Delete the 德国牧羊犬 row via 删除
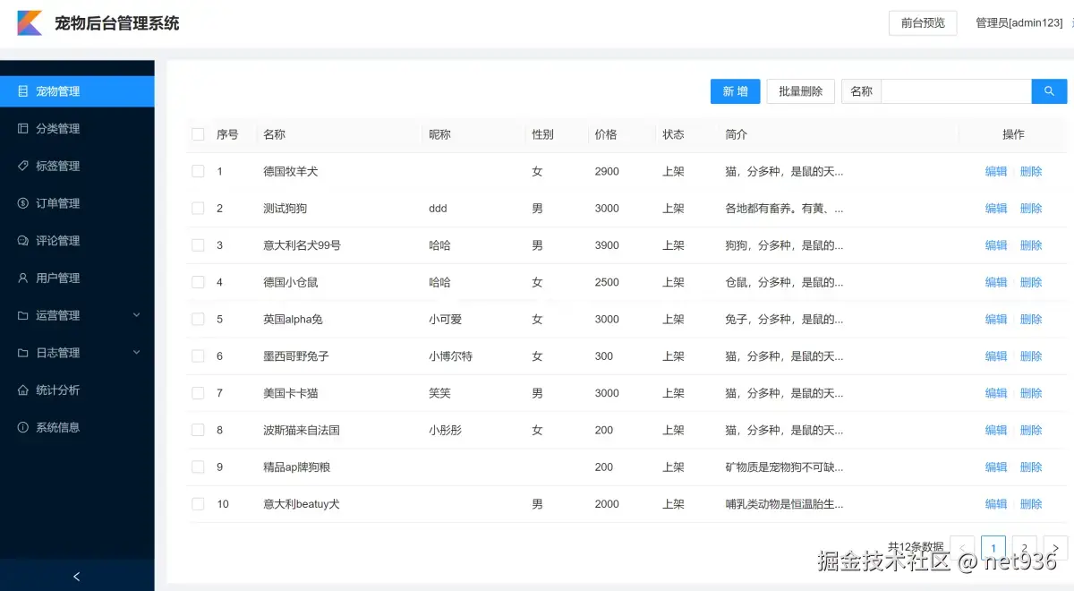 pos(1031,171)
